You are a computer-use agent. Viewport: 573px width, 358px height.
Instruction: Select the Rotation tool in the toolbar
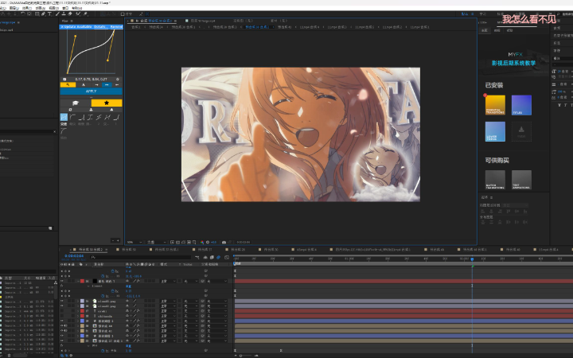coord(23,14)
